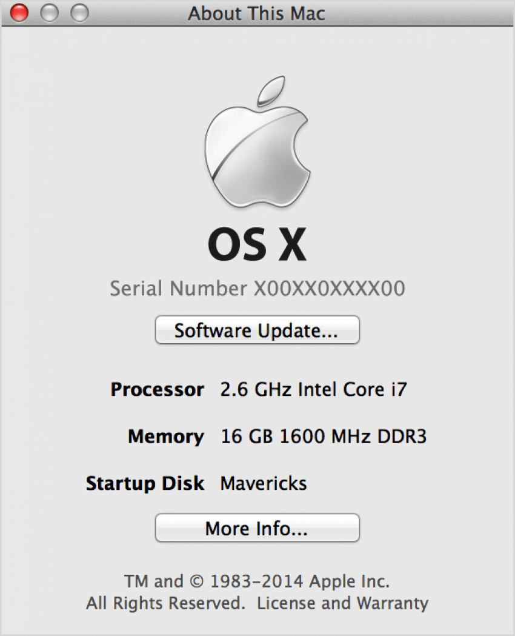Viewport: 515px width, 636px height.
Task: Click the 16 GB 1600 MHz DDR3 value
Action: [x=323, y=437]
